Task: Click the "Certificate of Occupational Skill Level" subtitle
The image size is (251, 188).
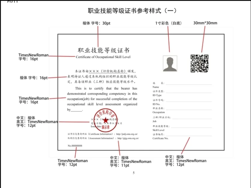Action: click(x=103, y=57)
